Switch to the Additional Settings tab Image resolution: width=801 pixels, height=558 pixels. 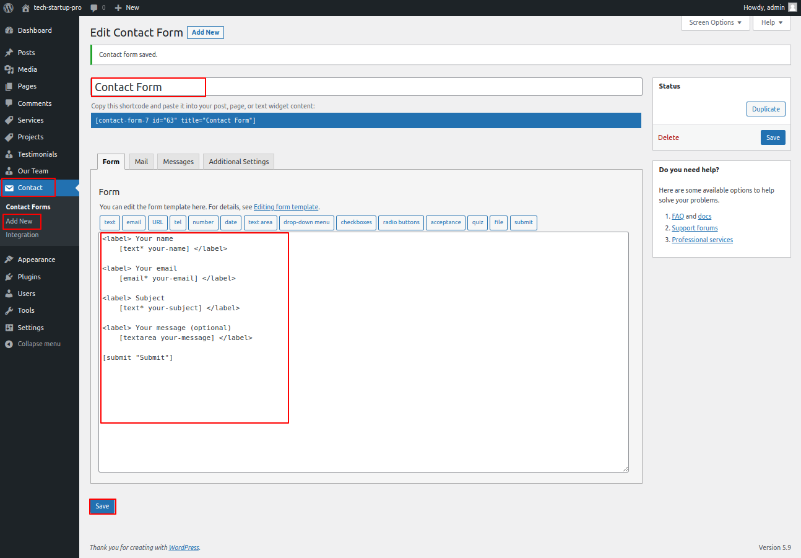(238, 162)
